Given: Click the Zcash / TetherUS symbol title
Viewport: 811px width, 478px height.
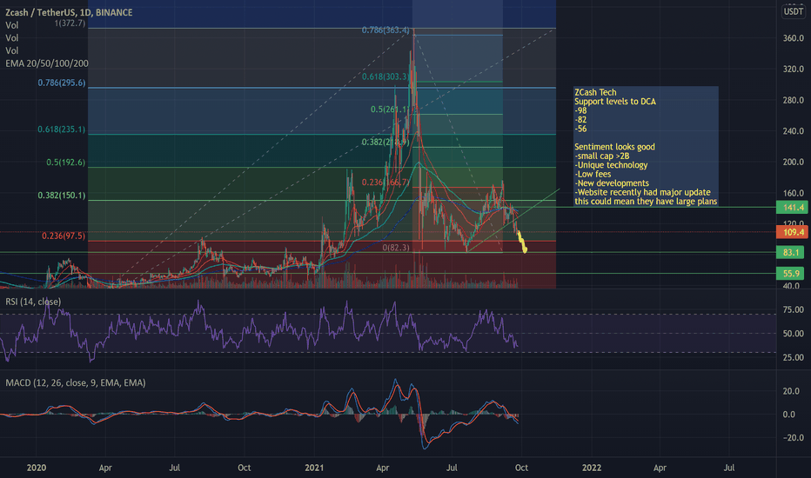Looking at the screenshot, I should click(69, 12).
